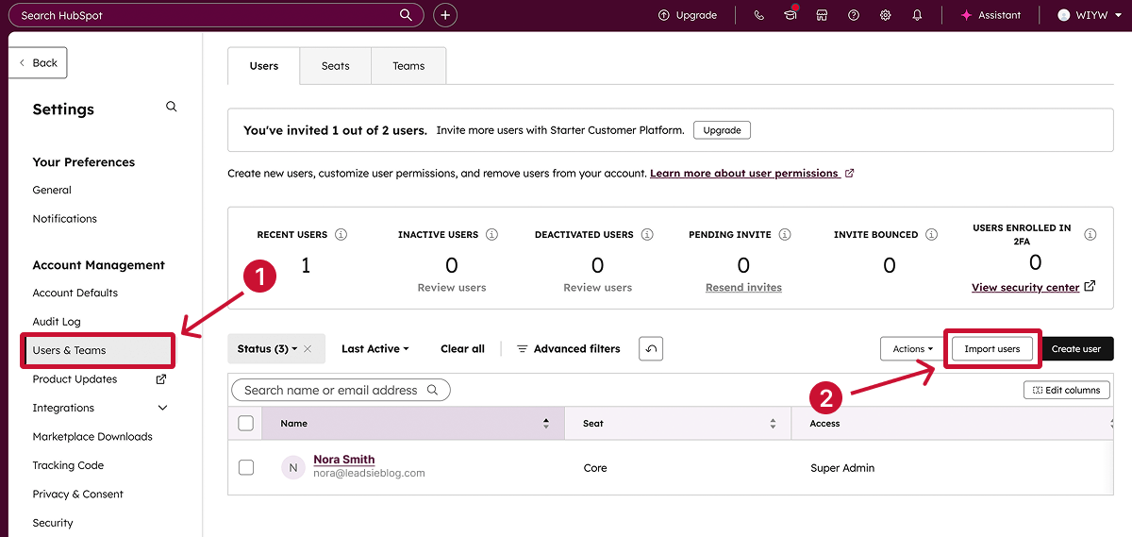Click the Upgrade button in the invite banner

click(722, 130)
